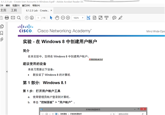Select the 6.1.2.3 Lab document tab
The height and width of the screenshot is (115, 165).
tap(37, 10)
